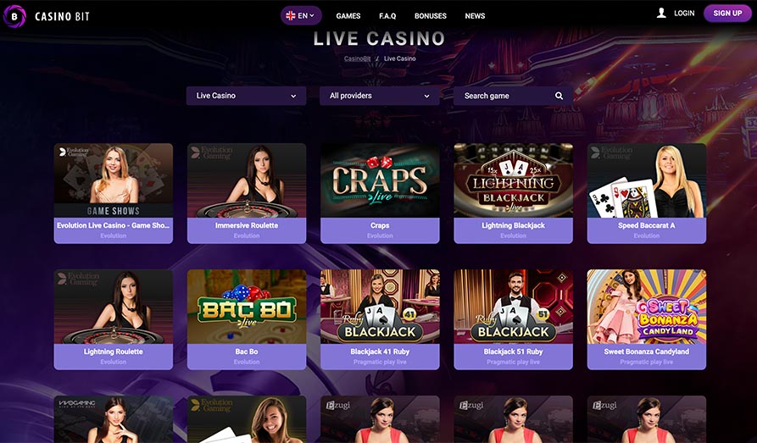Click the search magnifier icon

click(x=559, y=96)
